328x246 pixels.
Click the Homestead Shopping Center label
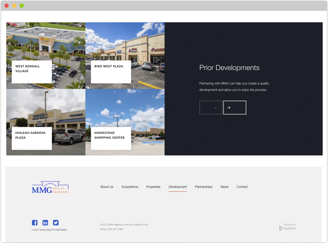pos(111,138)
